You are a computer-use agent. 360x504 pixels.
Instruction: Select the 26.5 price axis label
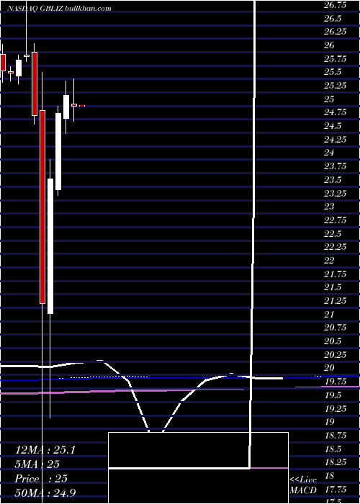coord(333,19)
